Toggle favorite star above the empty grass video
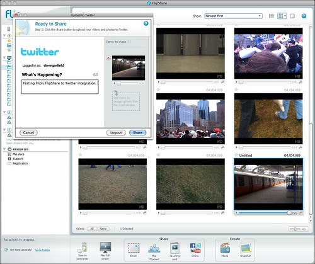Viewport: 315px width, 264px height. 158,155
